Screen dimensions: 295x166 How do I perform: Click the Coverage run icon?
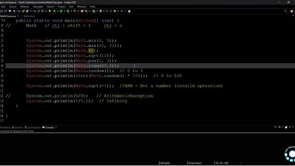(68, 11)
